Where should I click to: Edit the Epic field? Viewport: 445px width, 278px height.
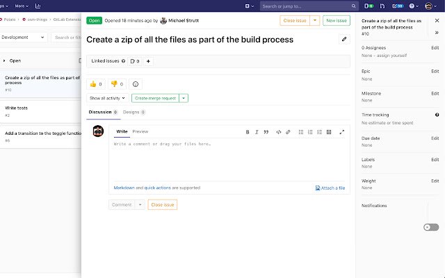click(x=435, y=71)
